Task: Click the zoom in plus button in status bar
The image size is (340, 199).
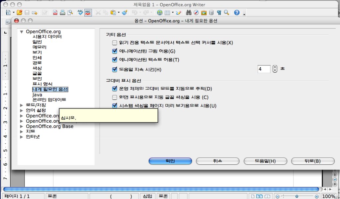Action: 317,197
